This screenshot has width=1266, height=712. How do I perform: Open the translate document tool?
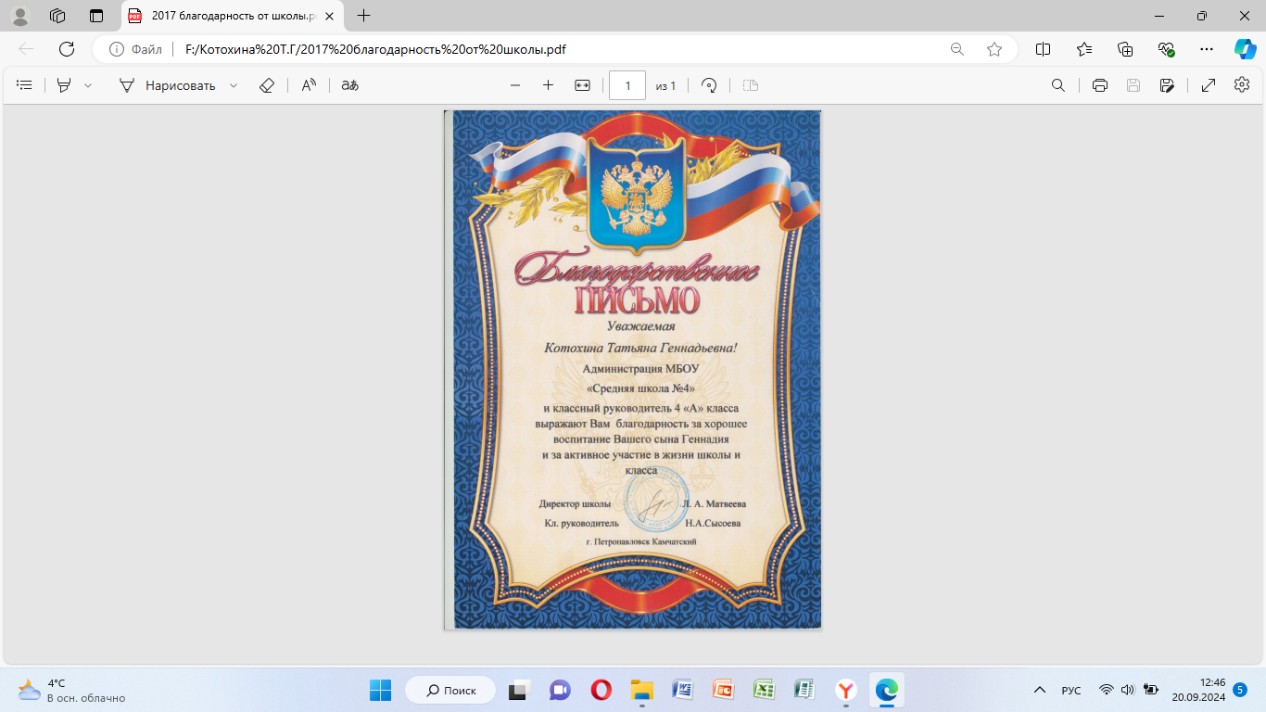349,85
